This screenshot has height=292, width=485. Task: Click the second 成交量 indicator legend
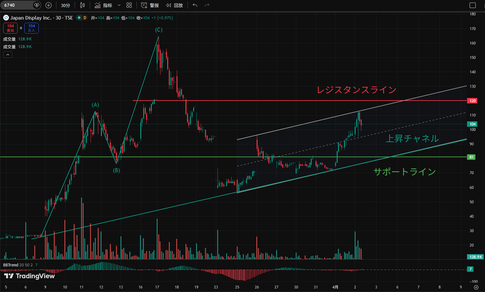(x=17, y=47)
